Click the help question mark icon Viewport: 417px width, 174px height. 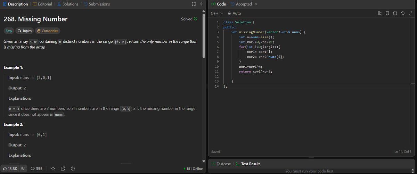click(73, 168)
